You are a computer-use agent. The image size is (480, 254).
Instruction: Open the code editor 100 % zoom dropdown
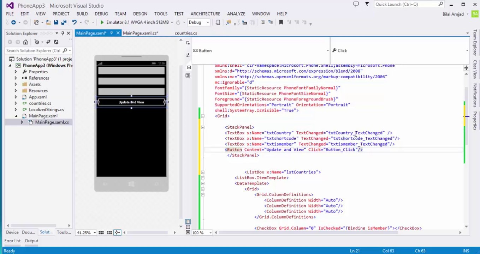point(211,232)
